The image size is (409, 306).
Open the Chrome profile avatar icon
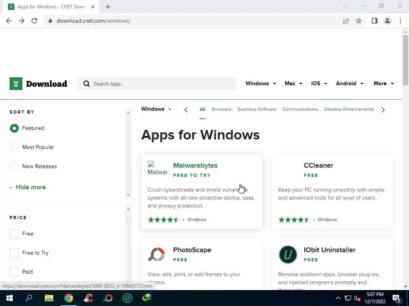[x=387, y=21]
